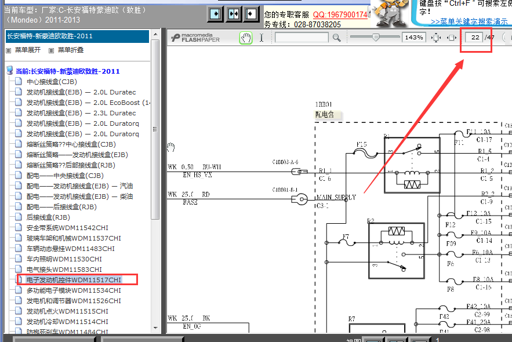Click the third panel layout arrow button
The image size is (512, 342).
tap(251, 14)
